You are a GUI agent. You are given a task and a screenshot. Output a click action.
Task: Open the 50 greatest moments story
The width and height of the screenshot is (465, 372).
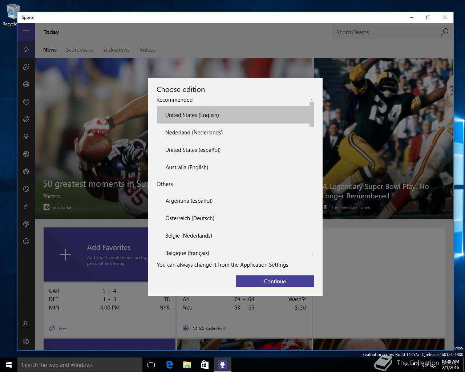(x=96, y=184)
